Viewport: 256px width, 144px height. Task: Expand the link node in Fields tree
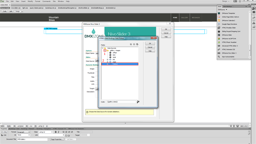tap(108, 60)
